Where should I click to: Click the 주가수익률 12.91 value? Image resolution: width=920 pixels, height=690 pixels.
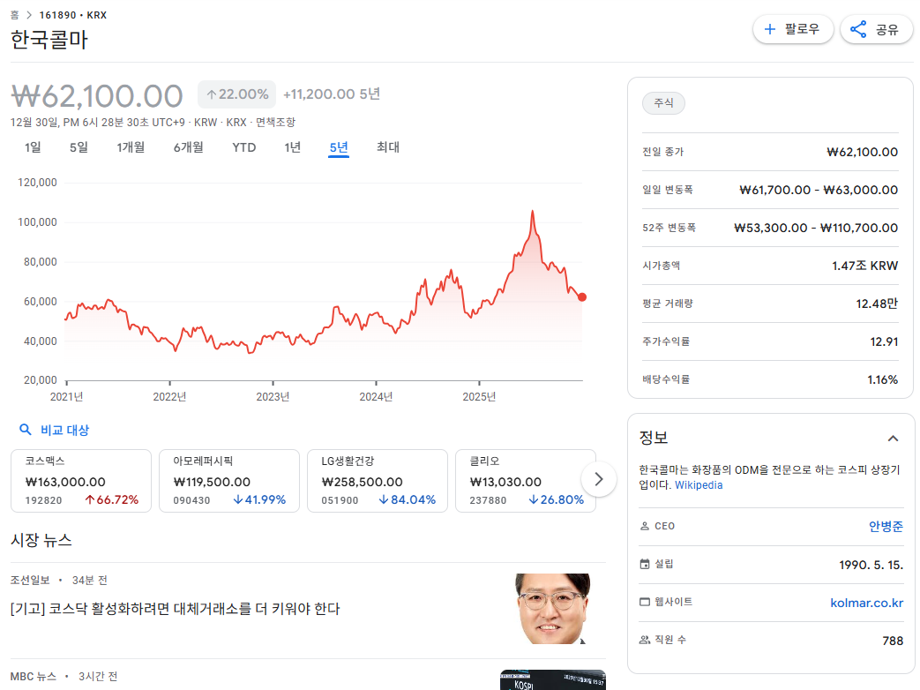(x=884, y=341)
